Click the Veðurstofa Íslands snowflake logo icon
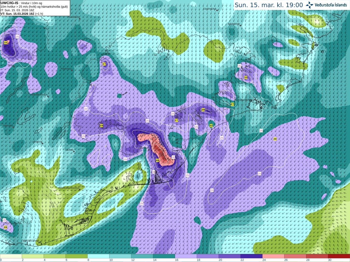 [310, 5]
